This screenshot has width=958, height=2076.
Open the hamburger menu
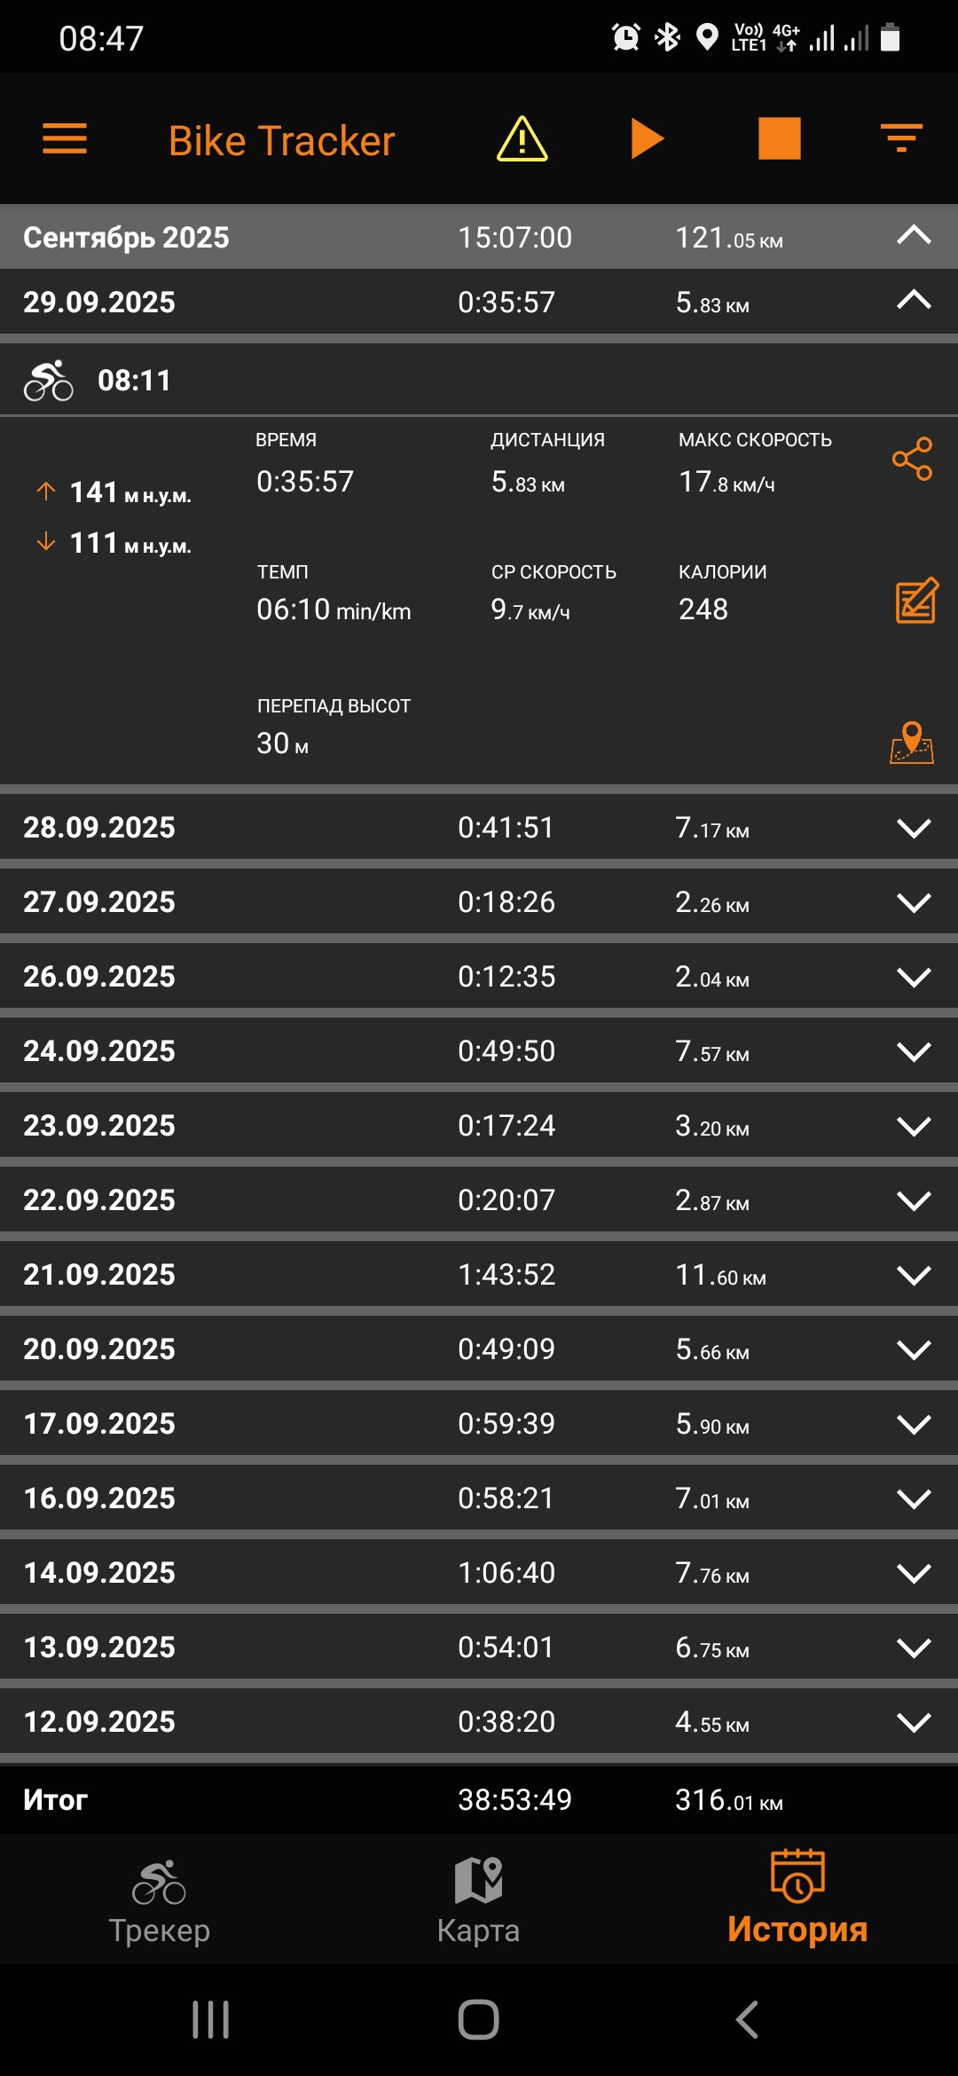[x=65, y=139]
